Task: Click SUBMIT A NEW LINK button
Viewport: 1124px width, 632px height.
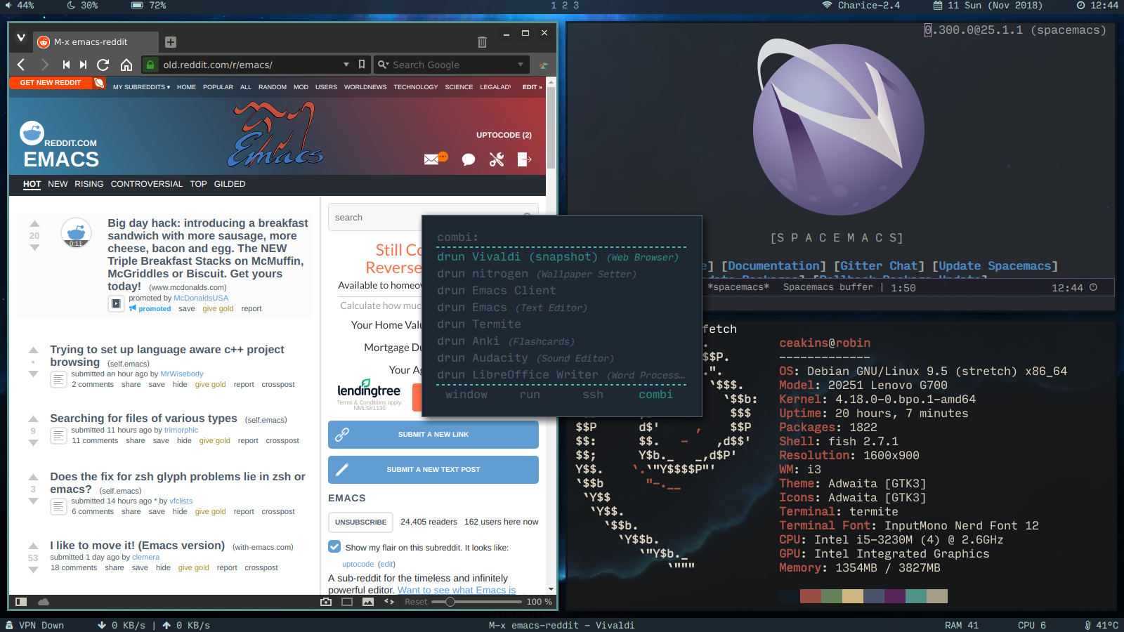Action: pyautogui.click(x=433, y=435)
